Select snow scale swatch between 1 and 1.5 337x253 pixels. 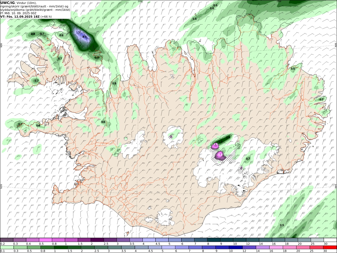click(x=71, y=240)
